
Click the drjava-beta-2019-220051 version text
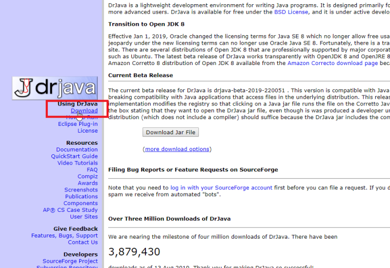tap(249, 91)
